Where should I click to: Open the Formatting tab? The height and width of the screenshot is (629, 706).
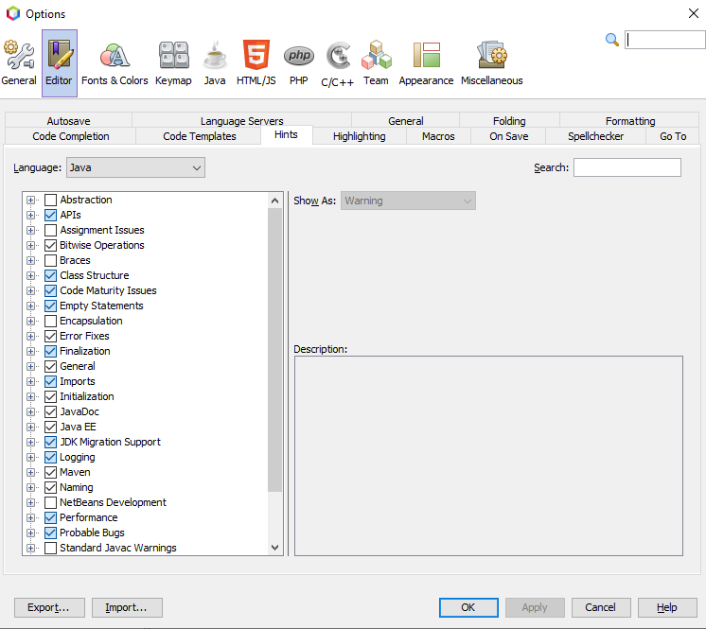630,121
